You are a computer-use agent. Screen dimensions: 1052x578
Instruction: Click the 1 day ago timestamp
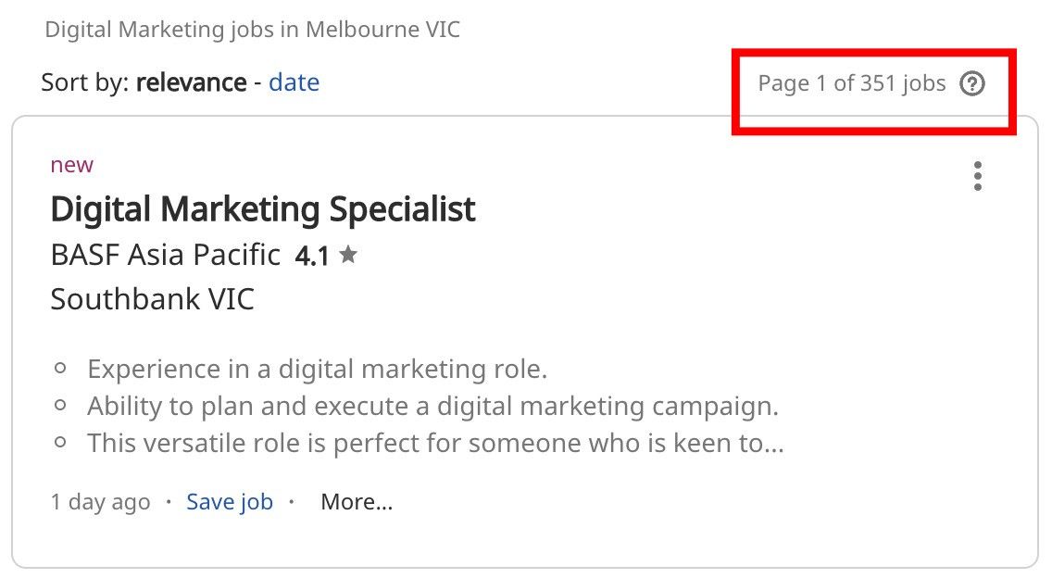(100, 501)
